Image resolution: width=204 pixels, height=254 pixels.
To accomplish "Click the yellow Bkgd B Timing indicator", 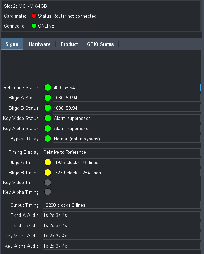I will point(48,173).
